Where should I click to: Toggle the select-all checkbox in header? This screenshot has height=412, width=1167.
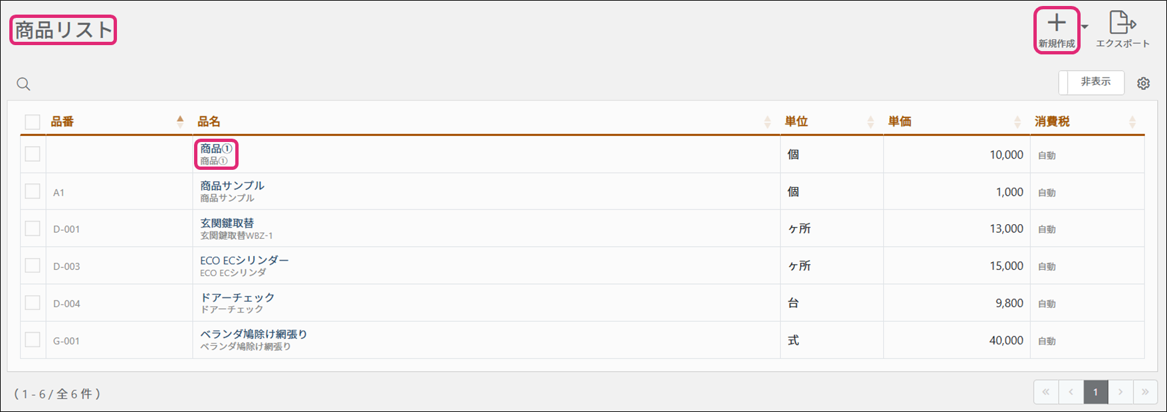pyautogui.click(x=33, y=122)
